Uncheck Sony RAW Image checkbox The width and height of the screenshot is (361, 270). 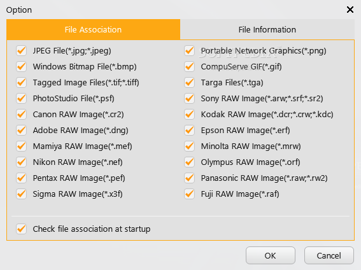[190, 98]
